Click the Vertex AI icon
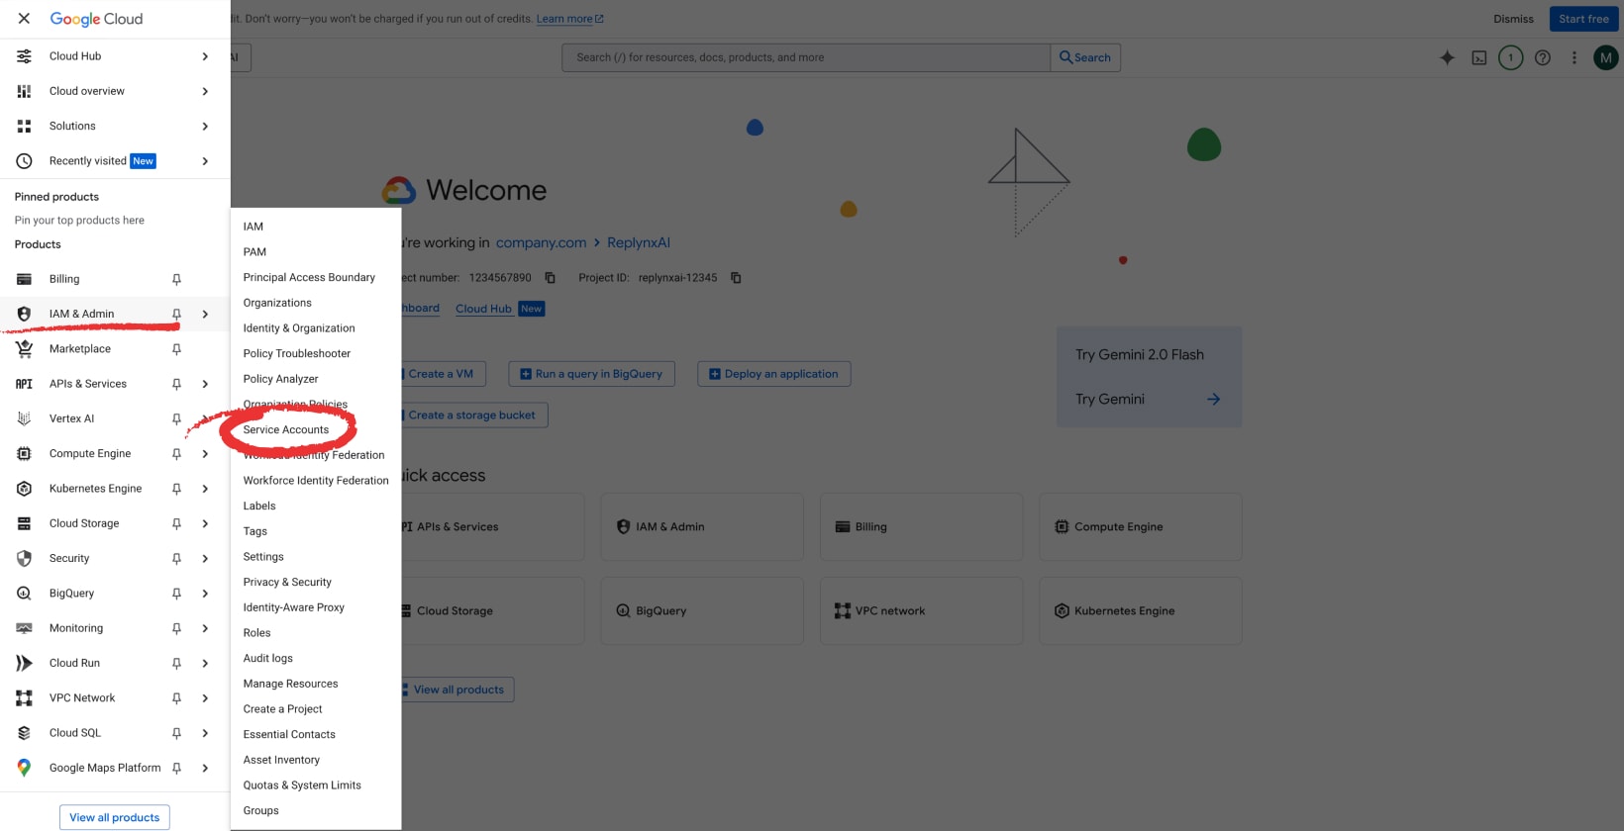 click(x=24, y=418)
